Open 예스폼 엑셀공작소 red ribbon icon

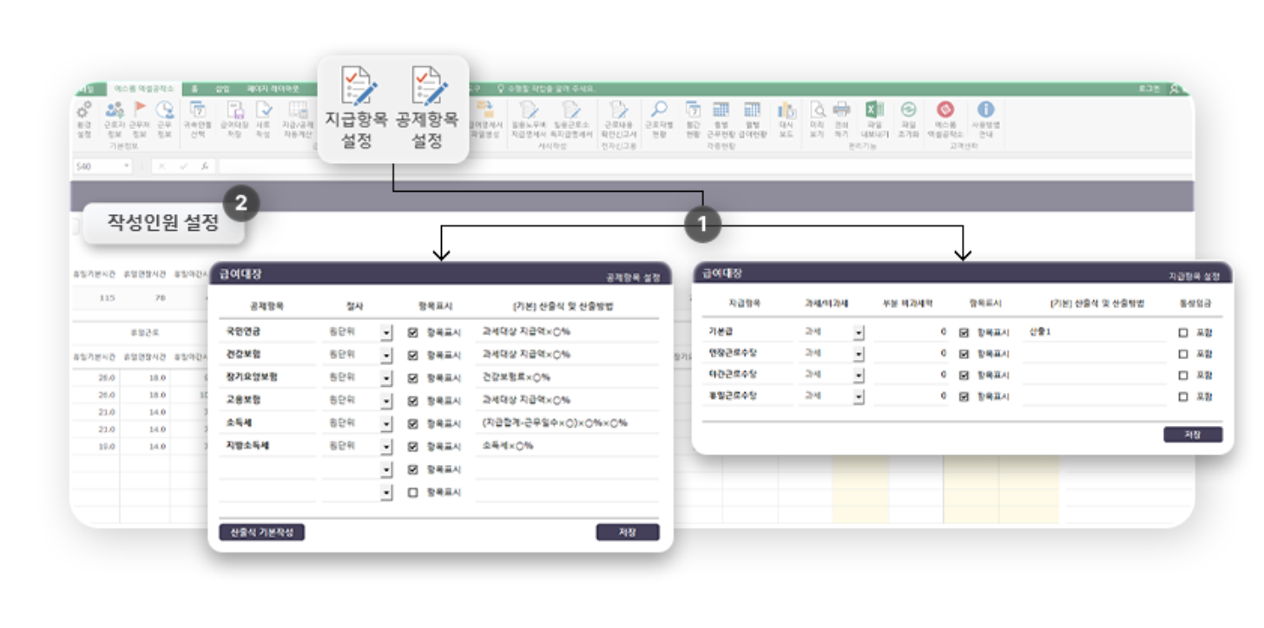point(945,110)
